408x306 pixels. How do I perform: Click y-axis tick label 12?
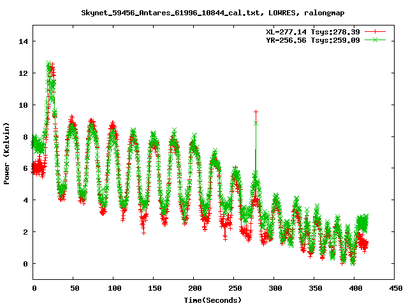[x=23, y=73]
